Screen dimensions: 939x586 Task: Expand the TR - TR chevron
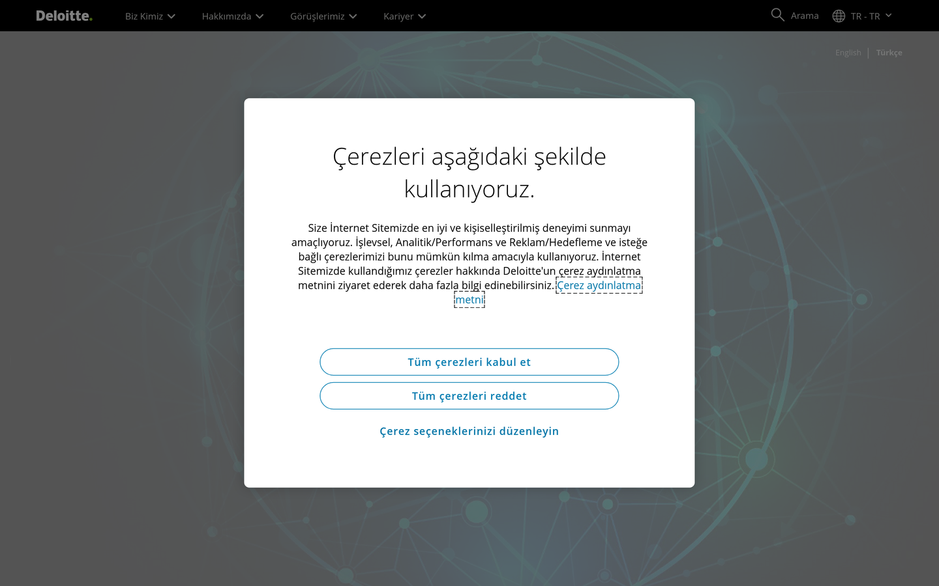click(888, 16)
